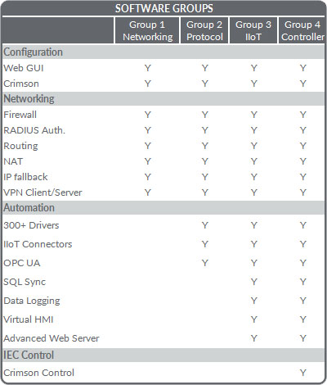This screenshot has width=327, height=385.
Task: Click the RADIUS Auth. row label
Action: [x=34, y=130]
